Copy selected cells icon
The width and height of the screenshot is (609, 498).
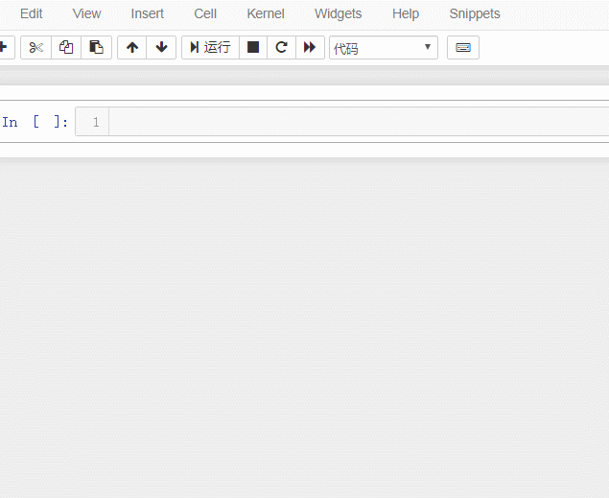[66, 47]
